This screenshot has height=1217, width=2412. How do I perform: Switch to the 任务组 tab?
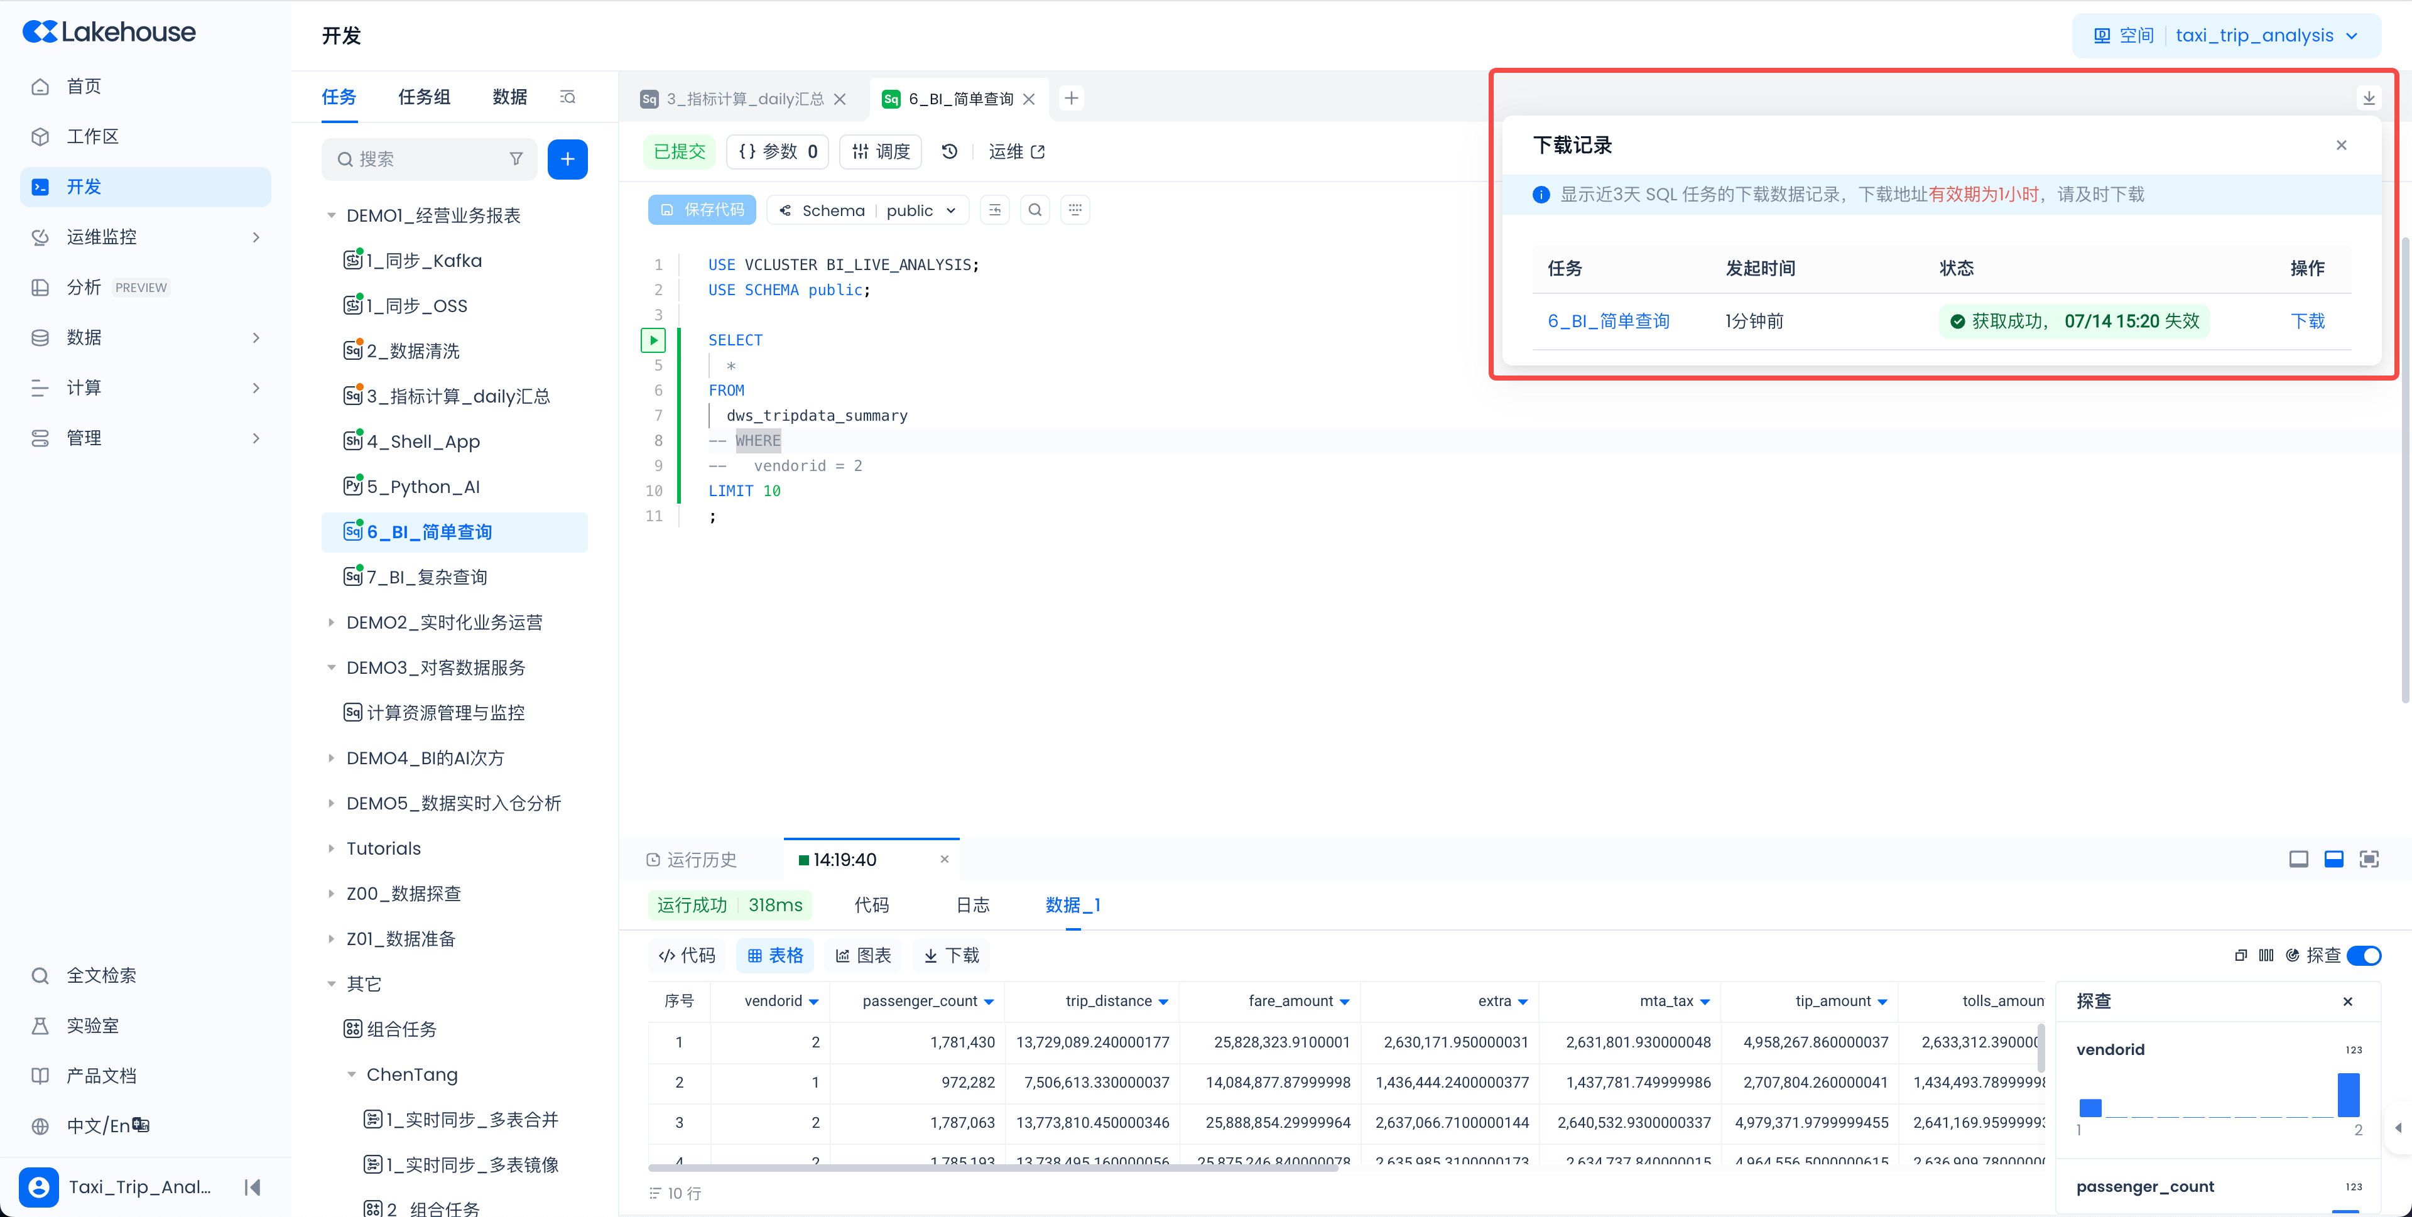tap(424, 97)
